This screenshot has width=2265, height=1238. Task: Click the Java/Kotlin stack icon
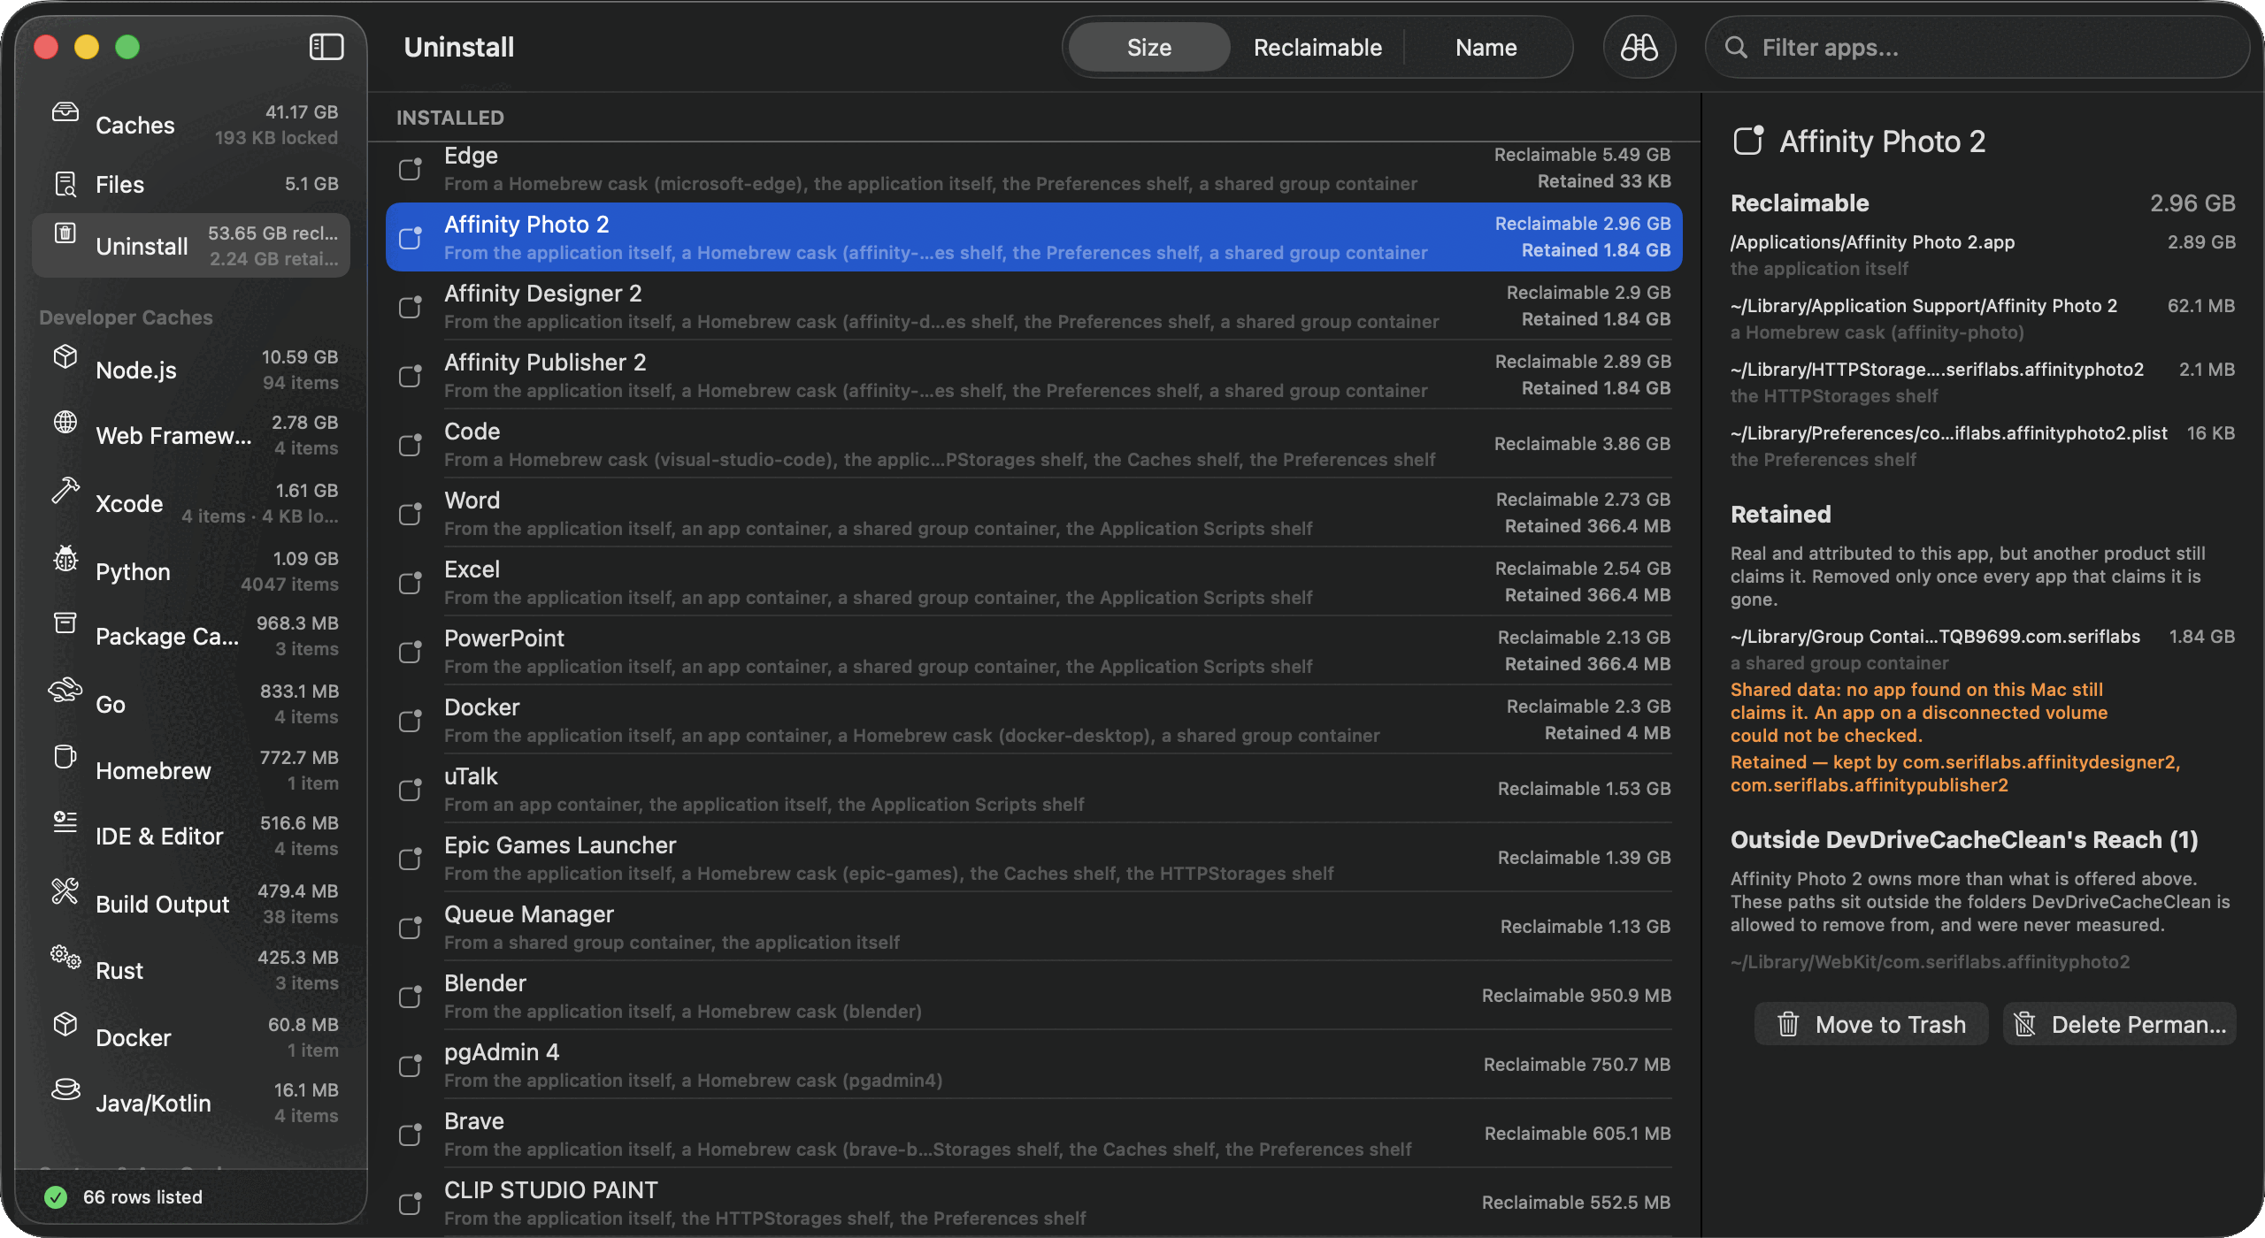[65, 1089]
